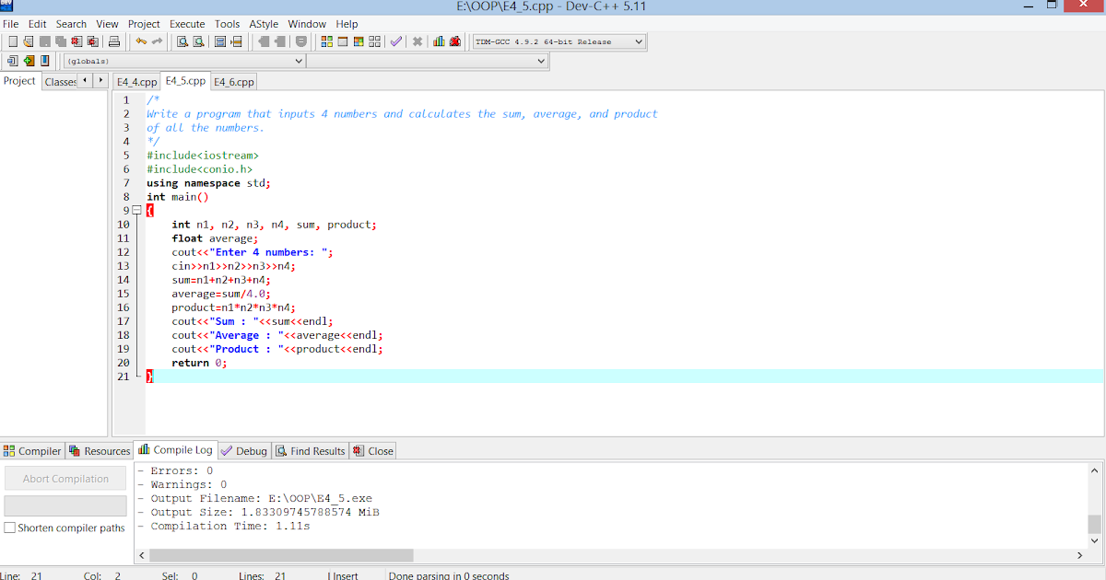Click the Stop execution X icon
This screenshot has width=1106, height=580.
point(418,41)
